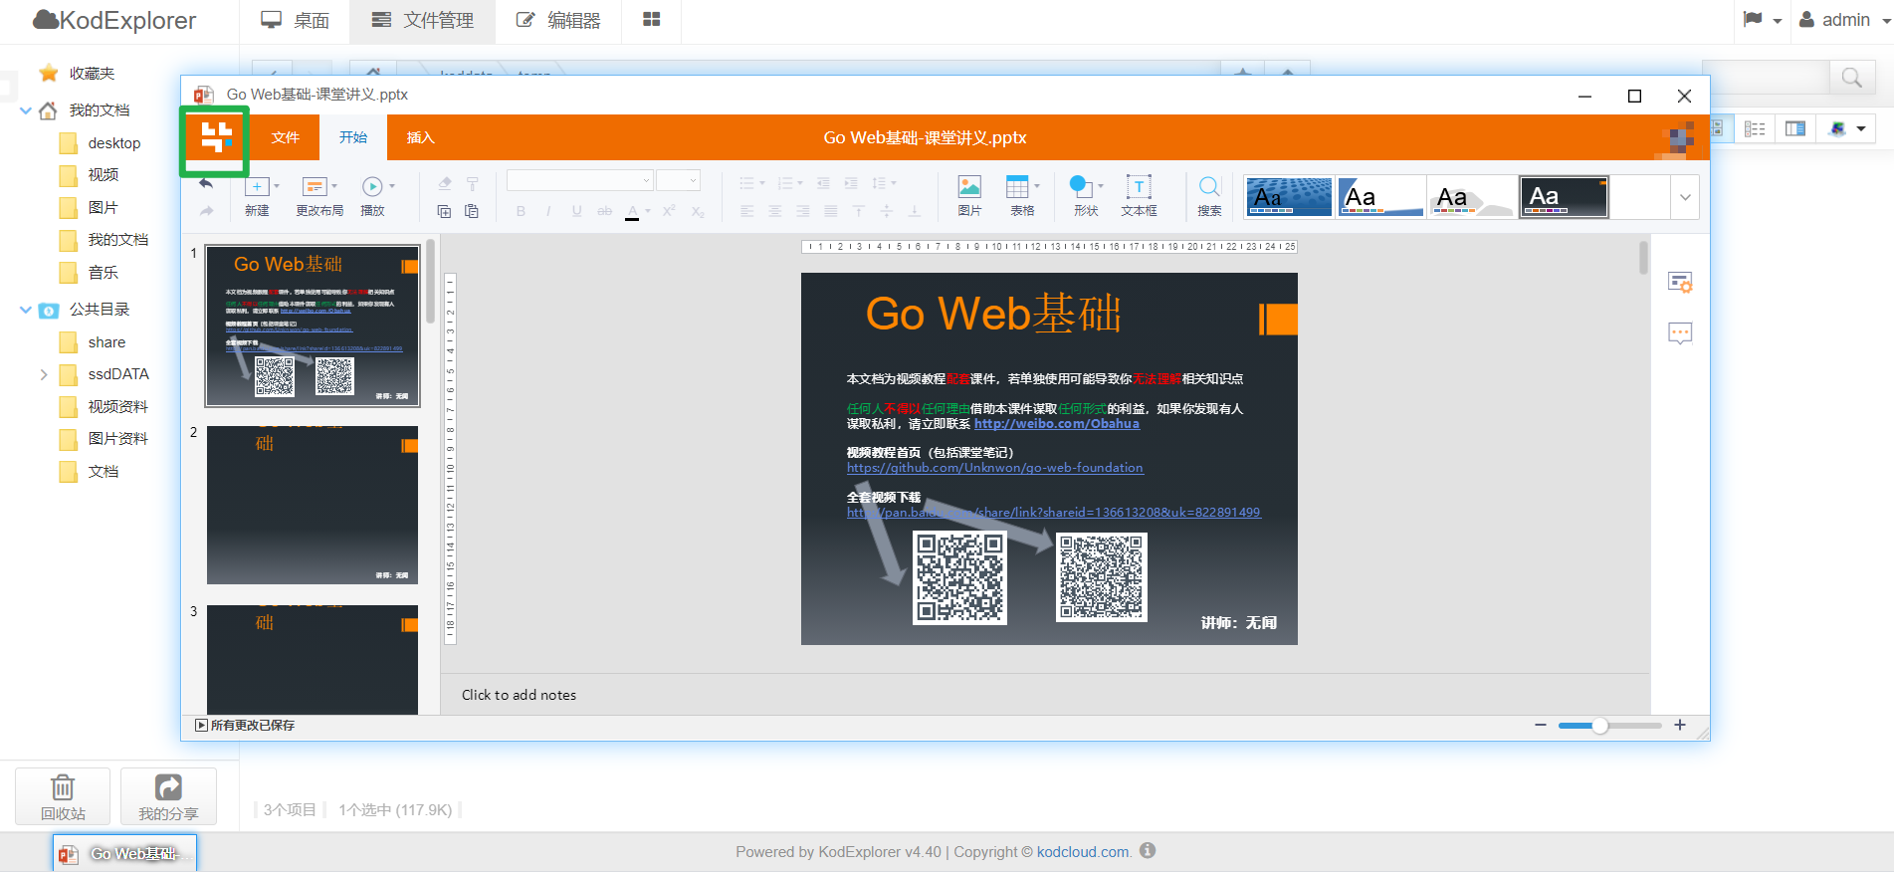Click the 形状 shapes icon

[x=1081, y=186]
